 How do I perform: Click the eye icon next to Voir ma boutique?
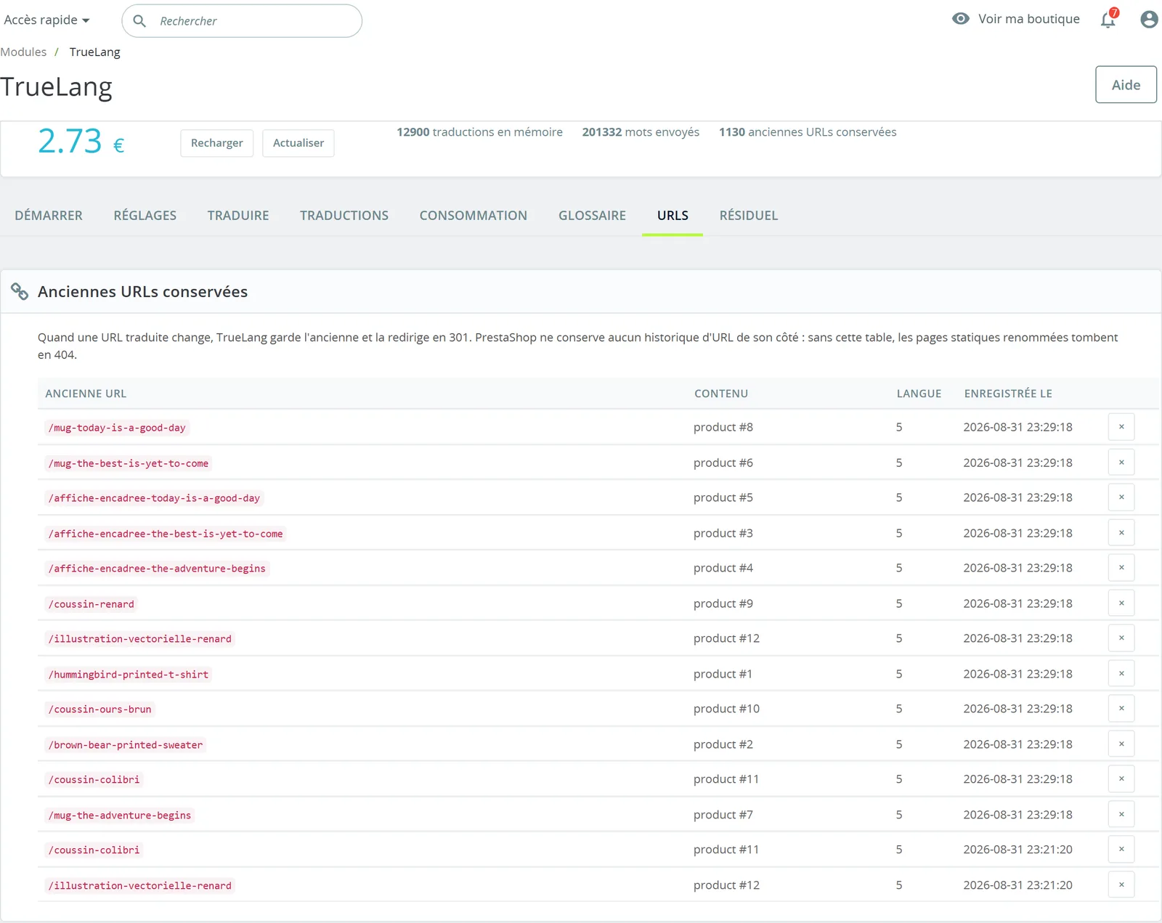coord(961,19)
